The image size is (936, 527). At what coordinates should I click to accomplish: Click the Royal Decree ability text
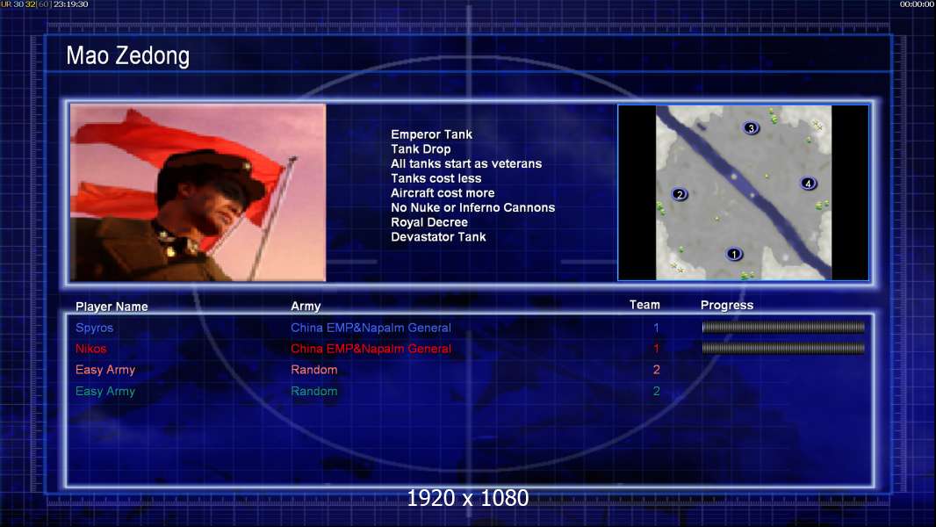[x=429, y=222]
